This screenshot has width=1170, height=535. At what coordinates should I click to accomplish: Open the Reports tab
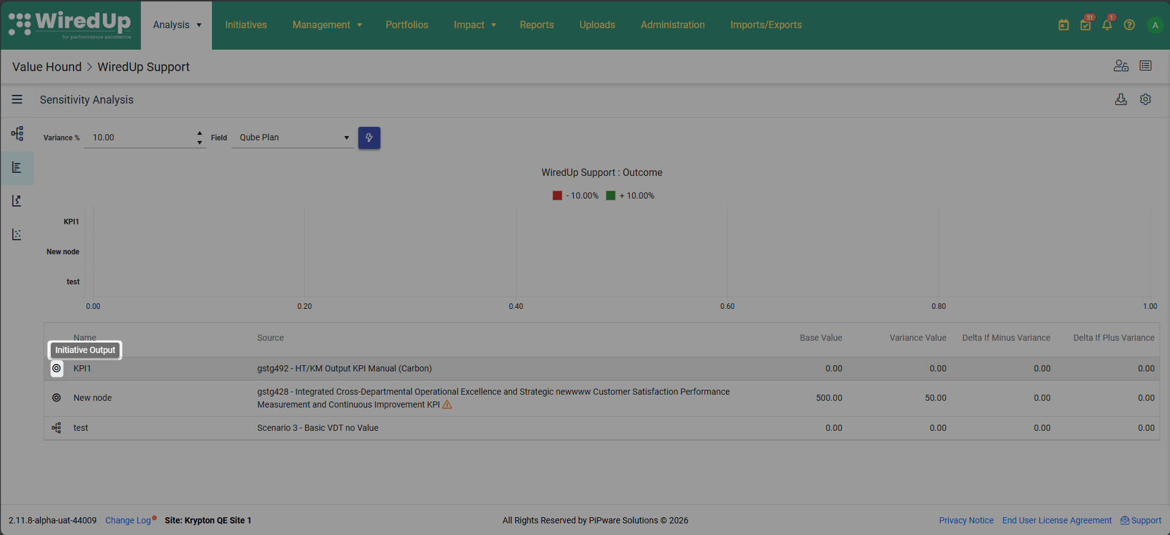click(537, 25)
